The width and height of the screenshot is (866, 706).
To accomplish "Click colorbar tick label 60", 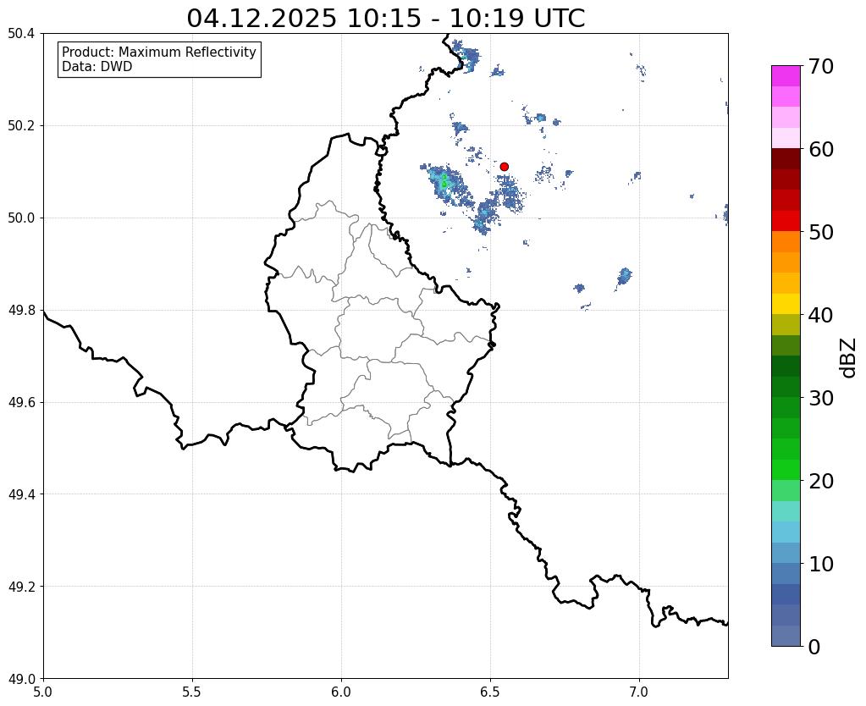I will tap(821, 149).
